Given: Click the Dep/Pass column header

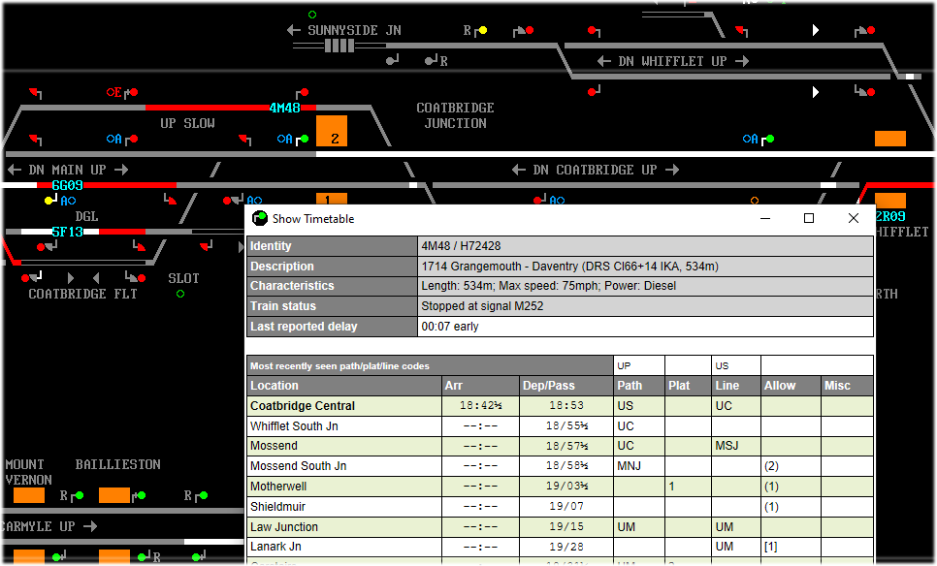Looking at the screenshot, I should 566,386.
